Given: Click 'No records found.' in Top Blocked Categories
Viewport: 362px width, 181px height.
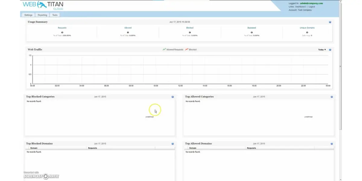Looking at the screenshot, I should tap(34, 101).
